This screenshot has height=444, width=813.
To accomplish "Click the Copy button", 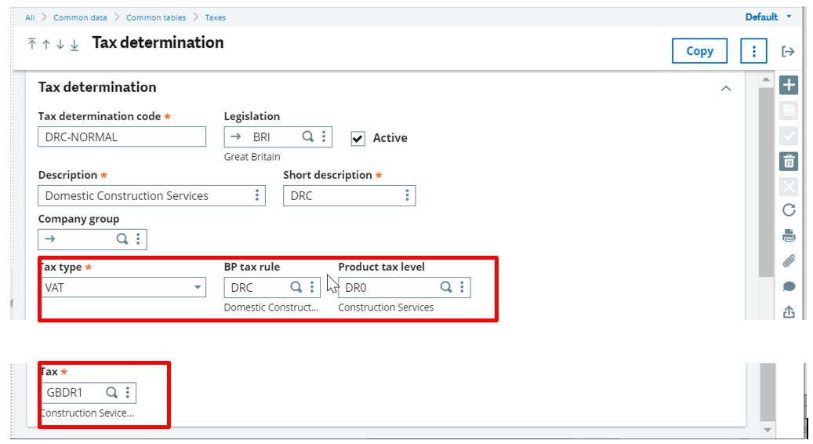I will (x=699, y=51).
